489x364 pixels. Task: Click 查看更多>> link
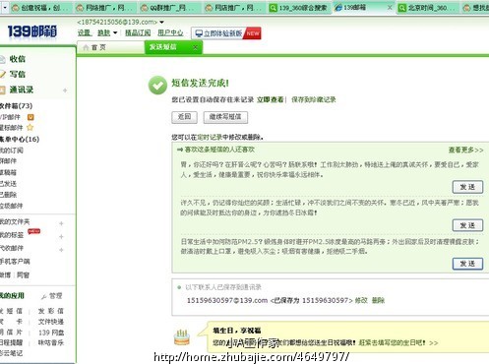pos(465,151)
